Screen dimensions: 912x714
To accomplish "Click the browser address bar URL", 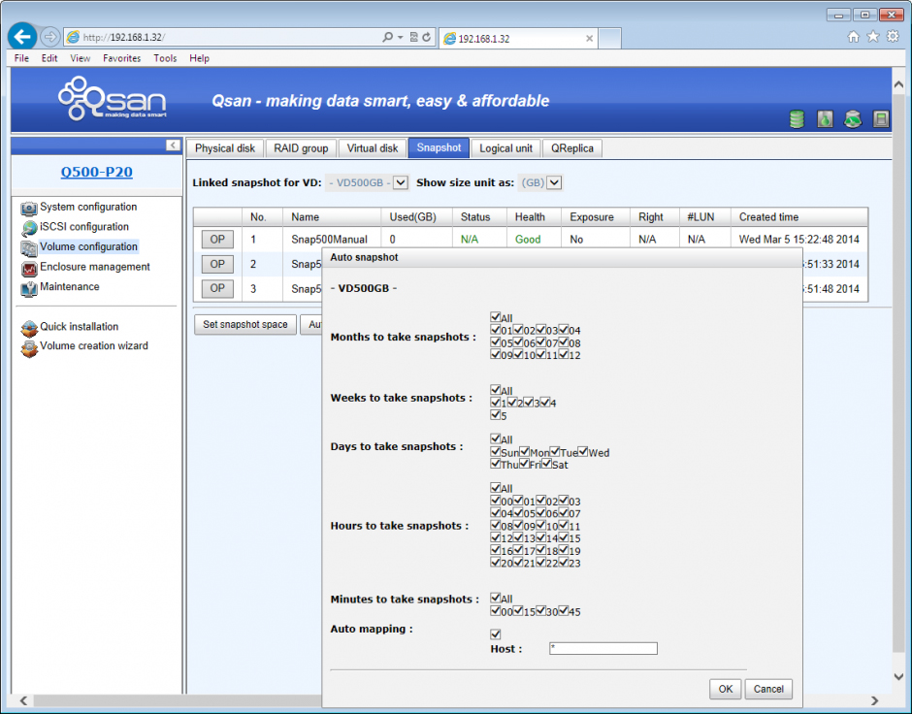I will coord(124,37).
